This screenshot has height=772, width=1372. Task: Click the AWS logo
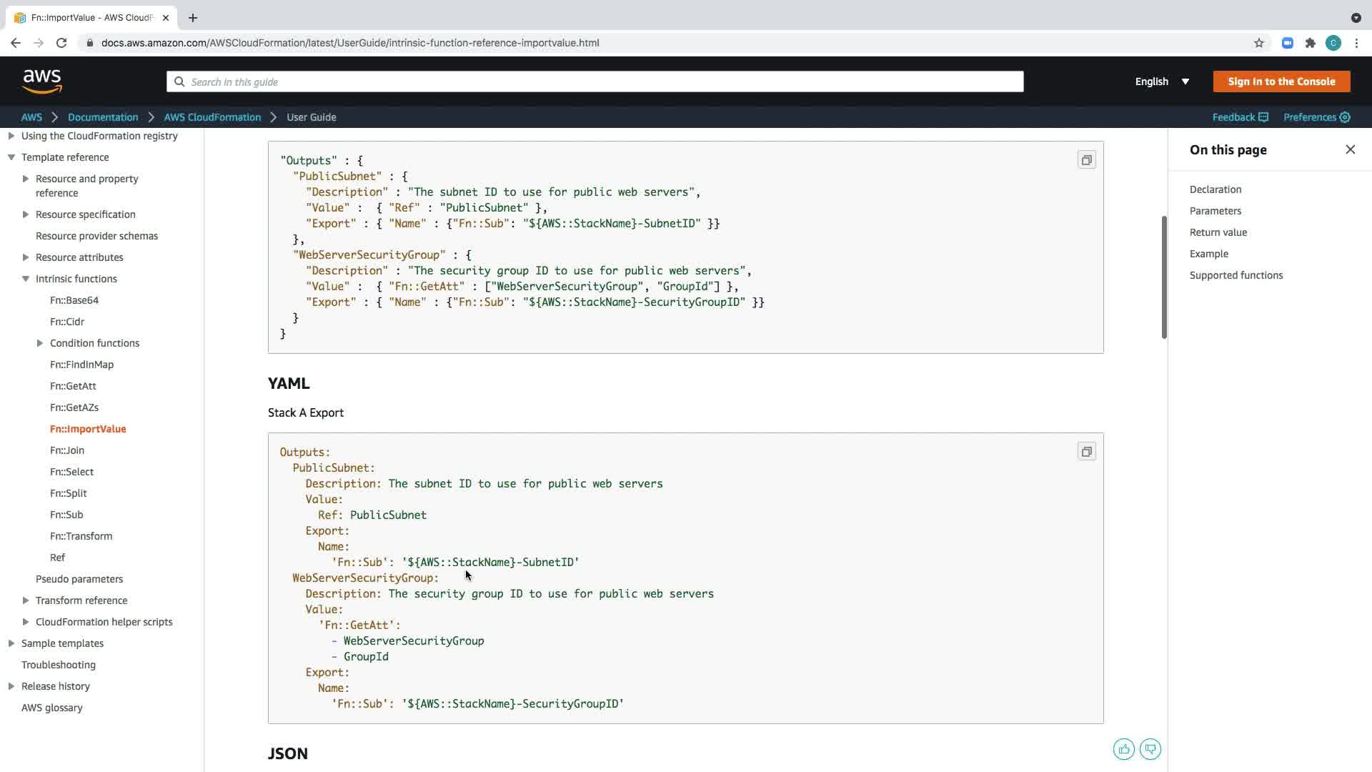point(42,81)
